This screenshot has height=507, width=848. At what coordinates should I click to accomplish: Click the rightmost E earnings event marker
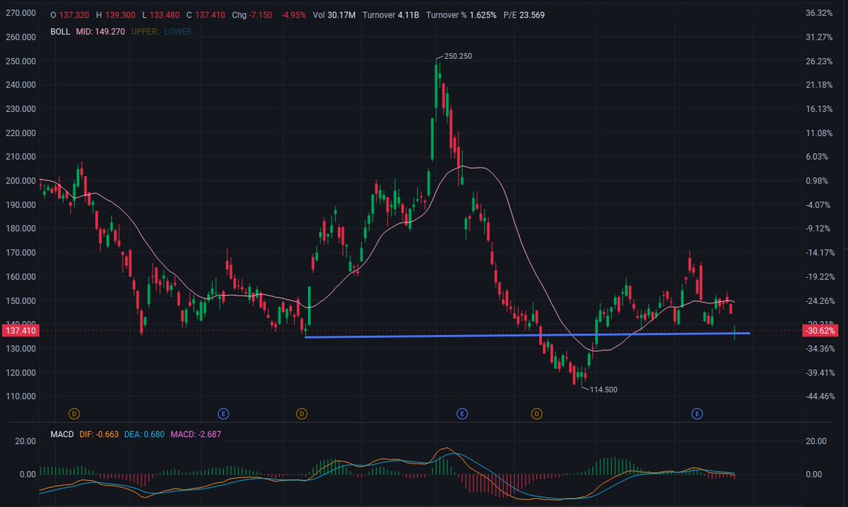pyautogui.click(x=697, y=413)
